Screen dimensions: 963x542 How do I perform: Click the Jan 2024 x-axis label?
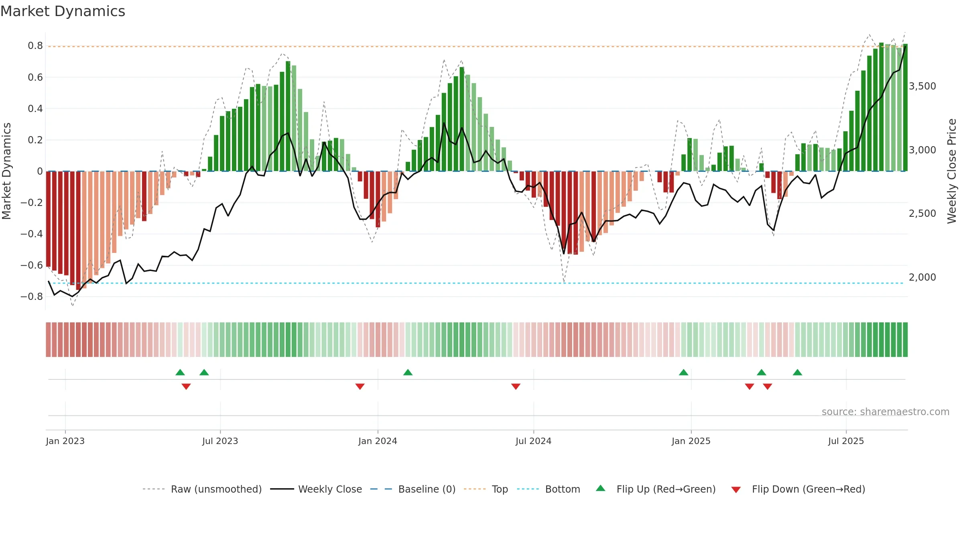pos(378,441)
